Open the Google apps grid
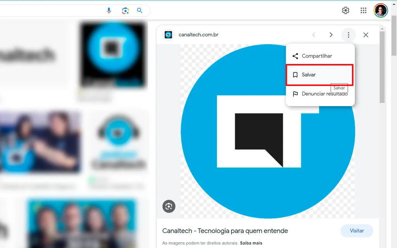The width and height of the screenshot is (397, 248). [x=363, y=10]
